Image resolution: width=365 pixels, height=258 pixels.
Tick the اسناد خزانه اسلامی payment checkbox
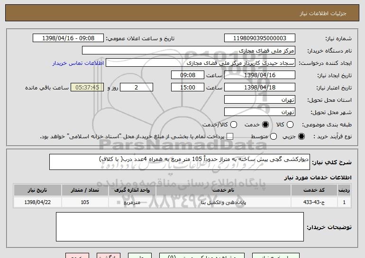click(230, 136)
